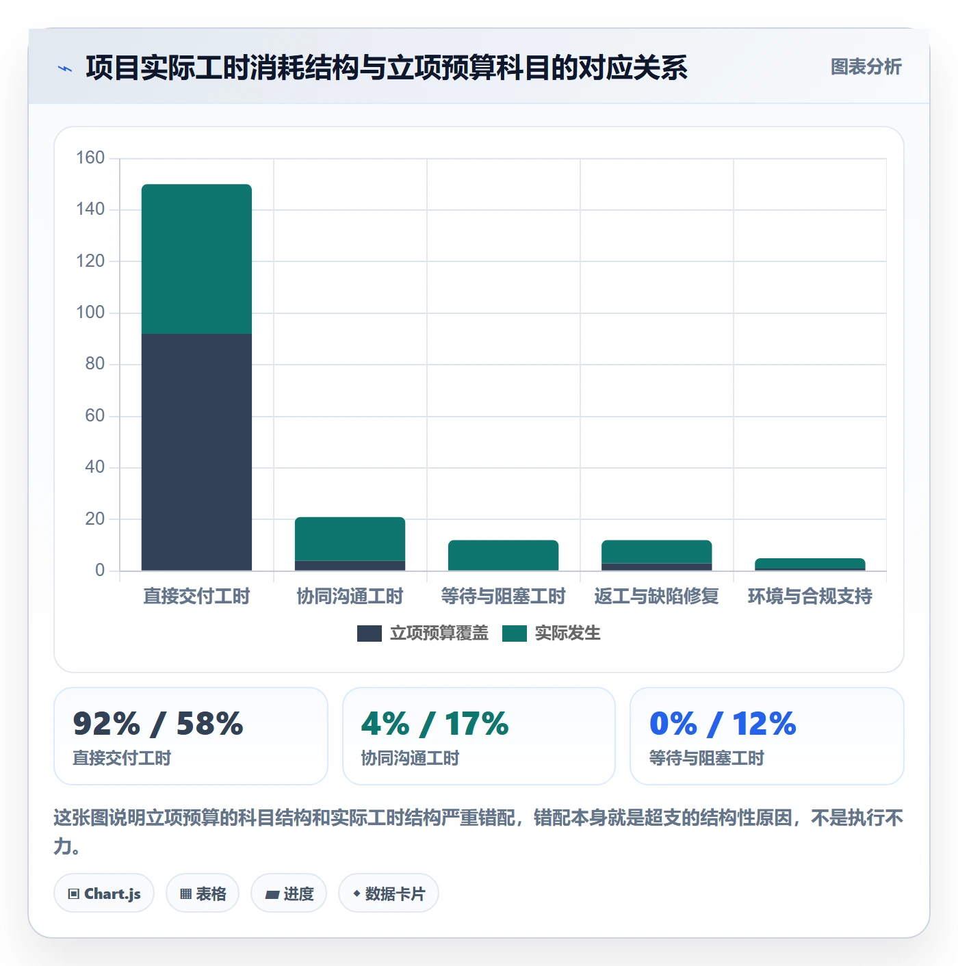958x966 pixels.
Task: Click the 协同沟通工时 label under 4% / 17%
Action: 410,758
